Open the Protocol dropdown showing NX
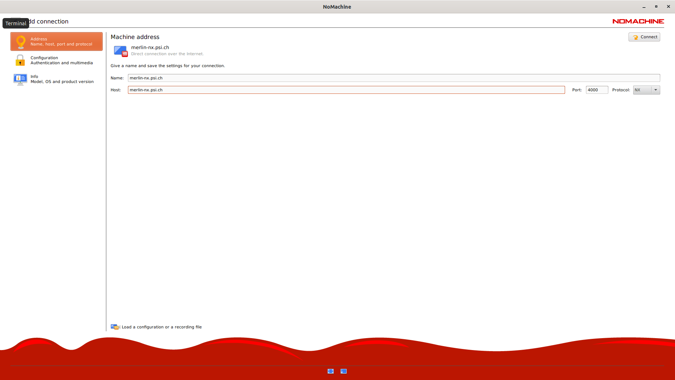 click(x=646, y=90)
